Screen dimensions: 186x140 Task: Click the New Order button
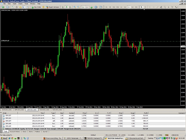point(36,7)
